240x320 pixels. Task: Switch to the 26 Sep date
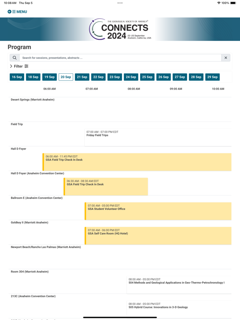coord(163,77)
